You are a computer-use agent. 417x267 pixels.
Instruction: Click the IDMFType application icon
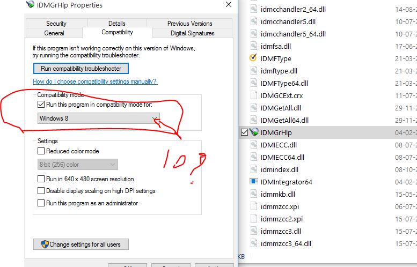(x=253, y=58)
